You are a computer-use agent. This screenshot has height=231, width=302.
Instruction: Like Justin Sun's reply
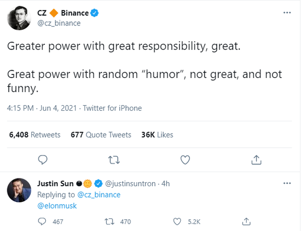(178, 222)
